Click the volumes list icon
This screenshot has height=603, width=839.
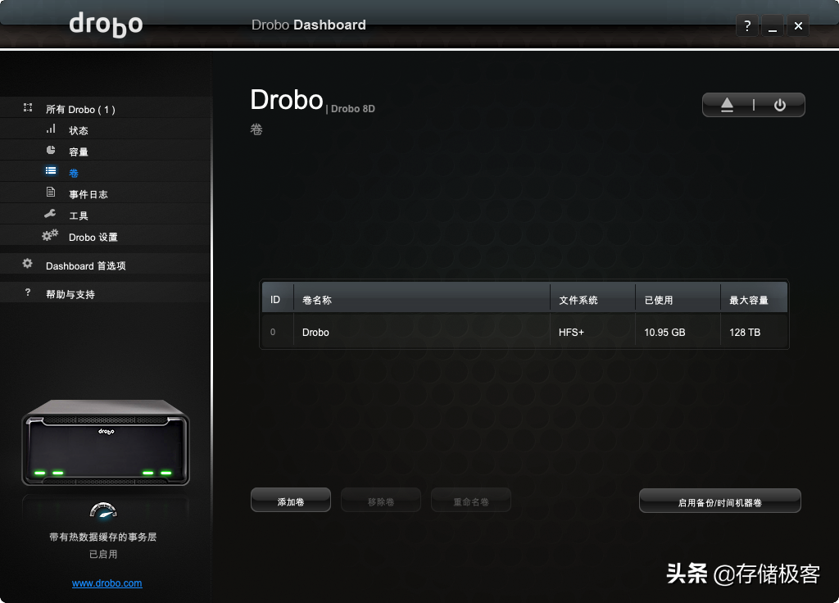[x=51, y=171]
